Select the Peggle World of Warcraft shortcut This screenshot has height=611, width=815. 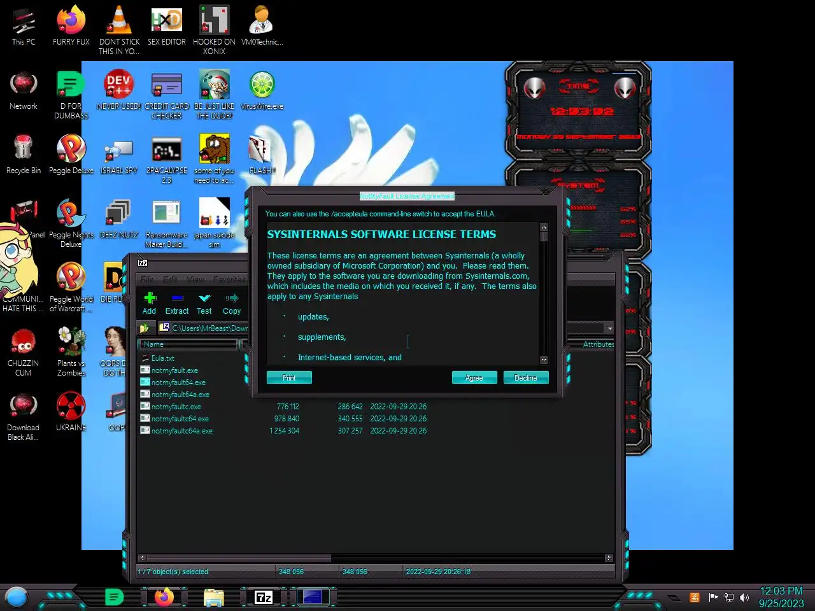pos(71,287)
